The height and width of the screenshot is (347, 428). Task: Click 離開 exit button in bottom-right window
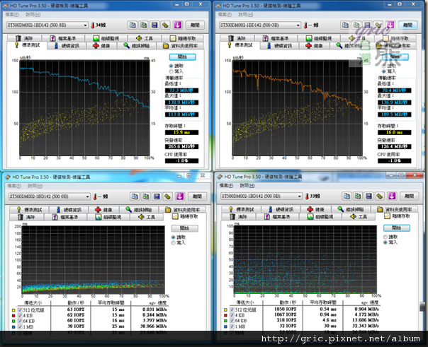[410, 196]
